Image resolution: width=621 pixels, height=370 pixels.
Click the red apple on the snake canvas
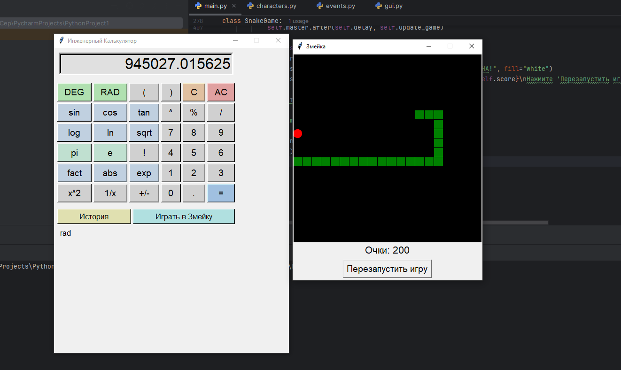pos(297,134)
